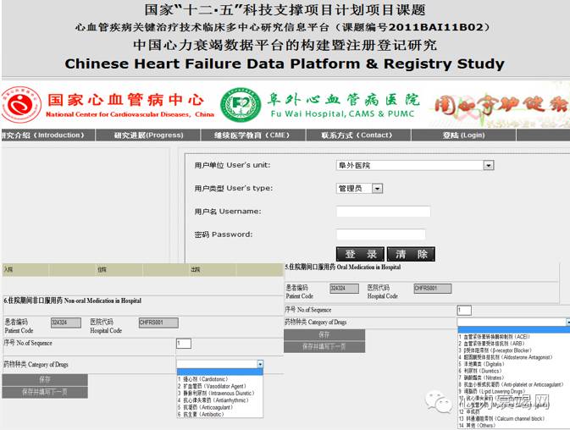Click No of Sequence field in Oral Medication form
The height and width of the screenshot is (430, 570).
(464, 310)
